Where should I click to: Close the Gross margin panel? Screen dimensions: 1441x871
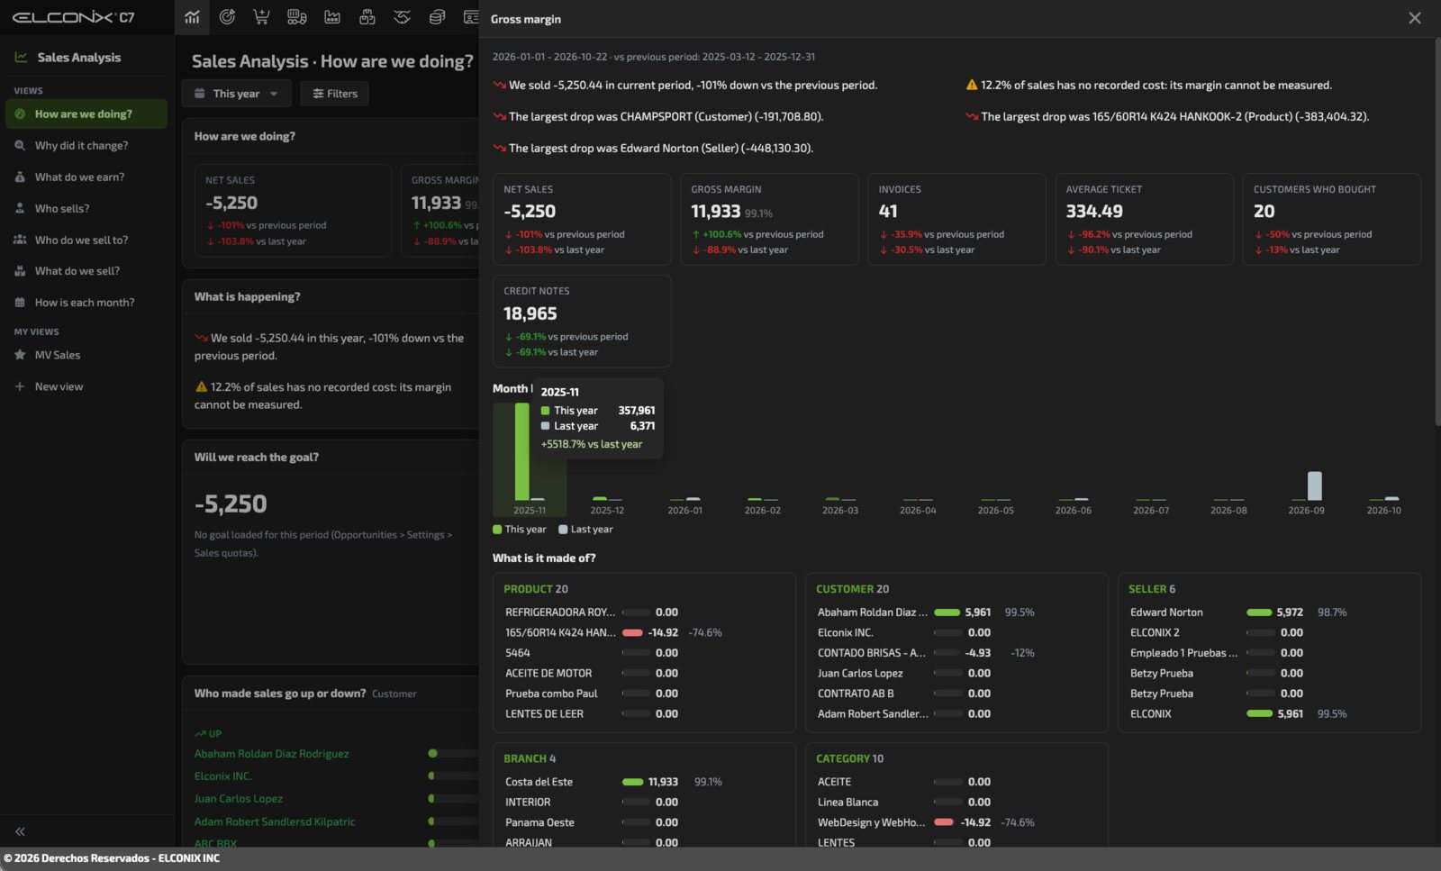coord(1415,18)
